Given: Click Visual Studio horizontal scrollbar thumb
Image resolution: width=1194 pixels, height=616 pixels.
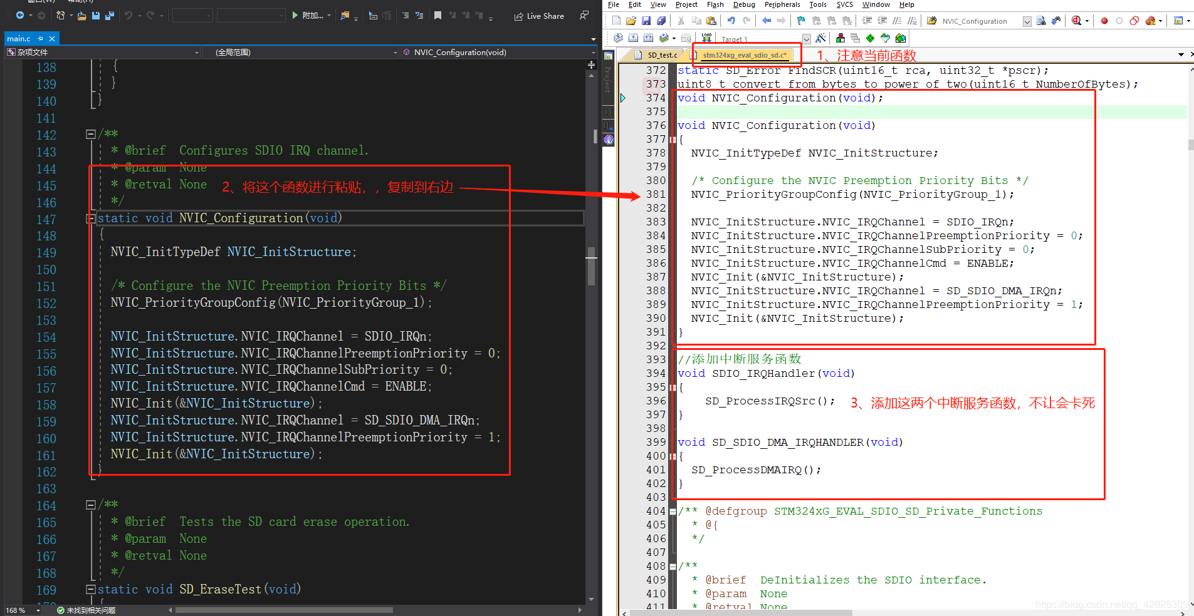Looking at the screenshot, I should point(284,610).
